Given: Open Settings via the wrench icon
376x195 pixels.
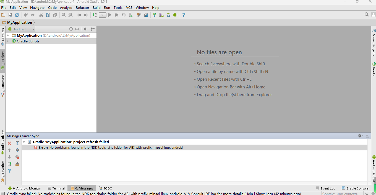Looking at the screenshot, I should 139,15.
